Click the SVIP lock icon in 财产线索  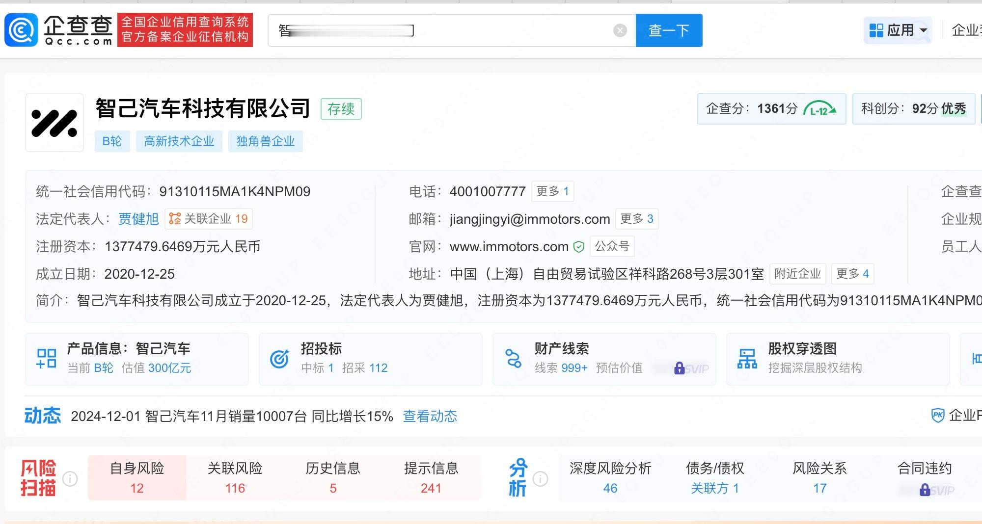[680, 368]
